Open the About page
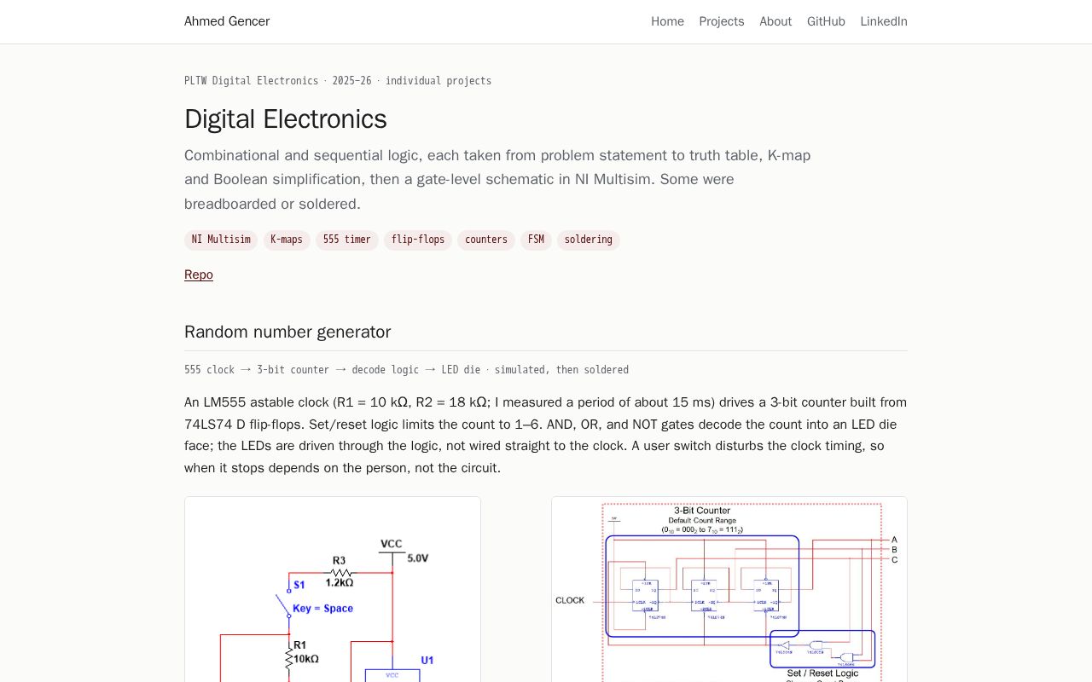Viewport: 1092px width, 682px height. (x=775, y=21)
